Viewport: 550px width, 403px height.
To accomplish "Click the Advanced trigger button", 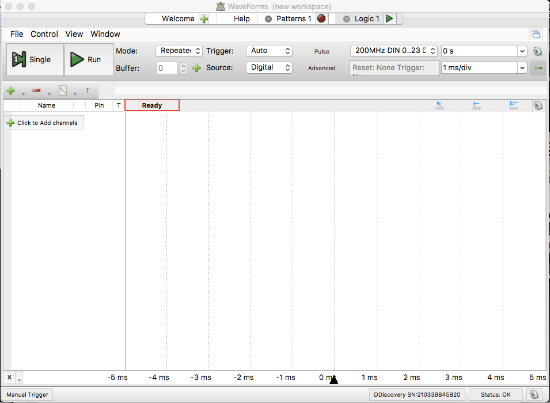I will coord(322,68).
